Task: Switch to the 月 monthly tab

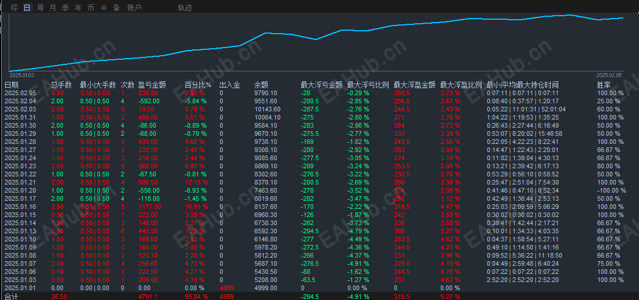Action: point(52,8)
